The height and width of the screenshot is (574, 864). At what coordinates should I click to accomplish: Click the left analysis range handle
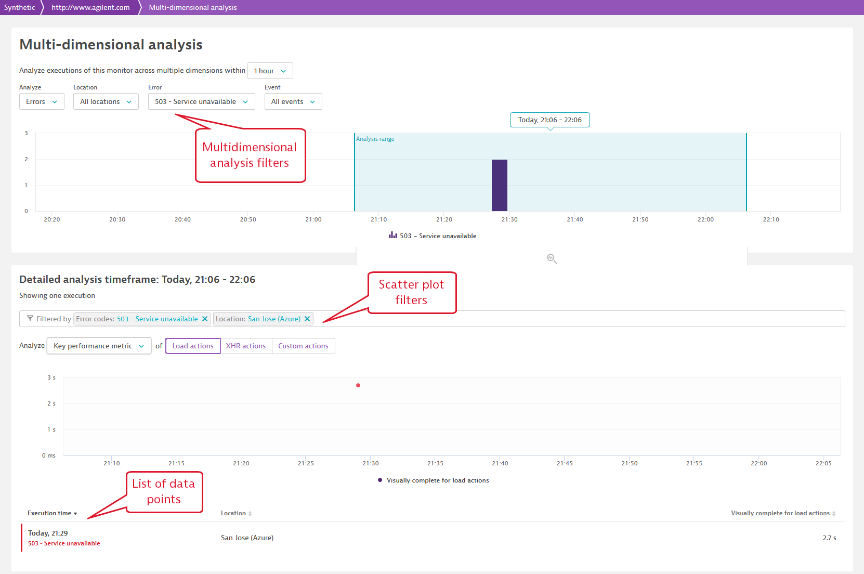[x=355, y=172]
